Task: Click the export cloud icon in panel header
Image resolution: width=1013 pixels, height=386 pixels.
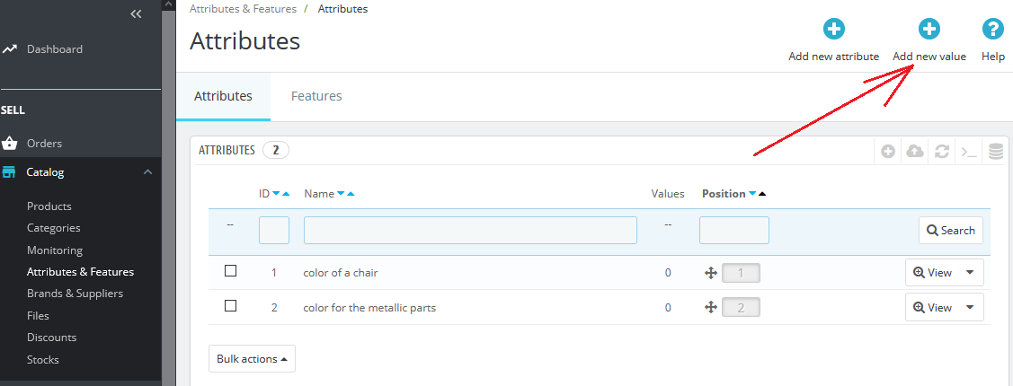Action: click(915, 151)
